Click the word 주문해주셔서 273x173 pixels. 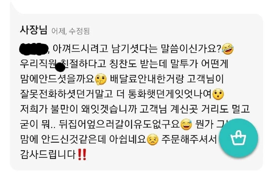tap(189, 140)
